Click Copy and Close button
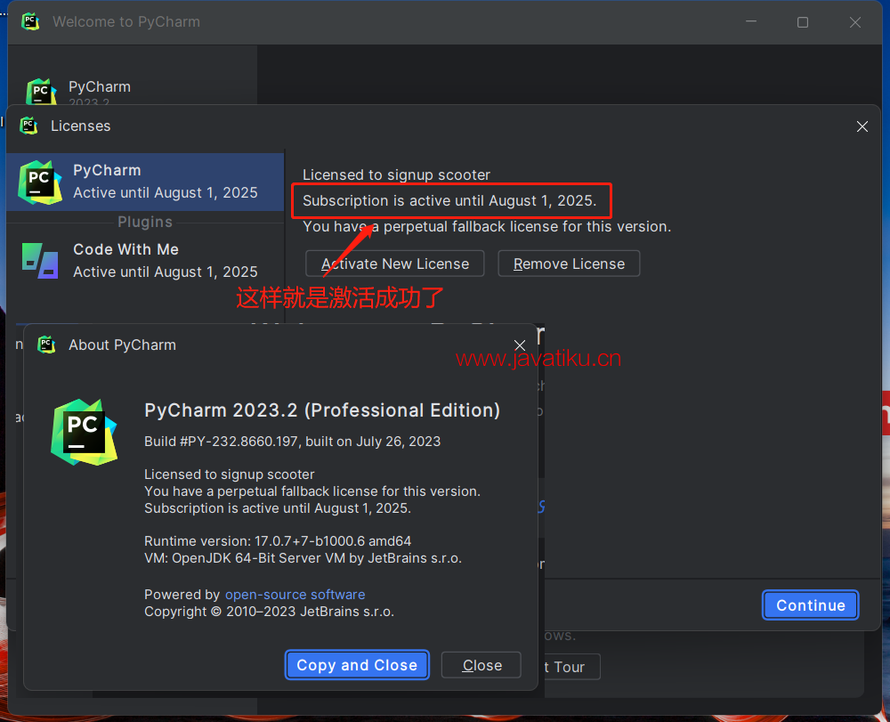The image size is (890, 722). click(357, 665)
